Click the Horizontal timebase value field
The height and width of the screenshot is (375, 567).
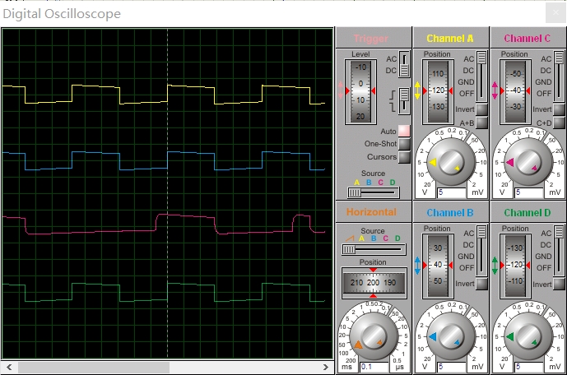[x=372, y=366]
